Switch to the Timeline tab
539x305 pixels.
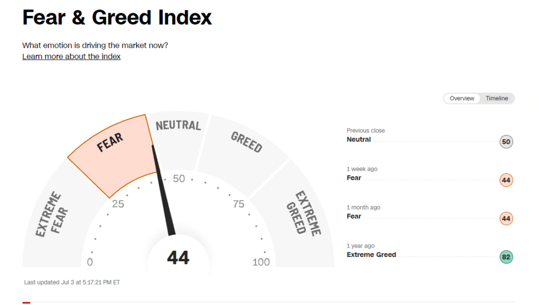point(497,99)
